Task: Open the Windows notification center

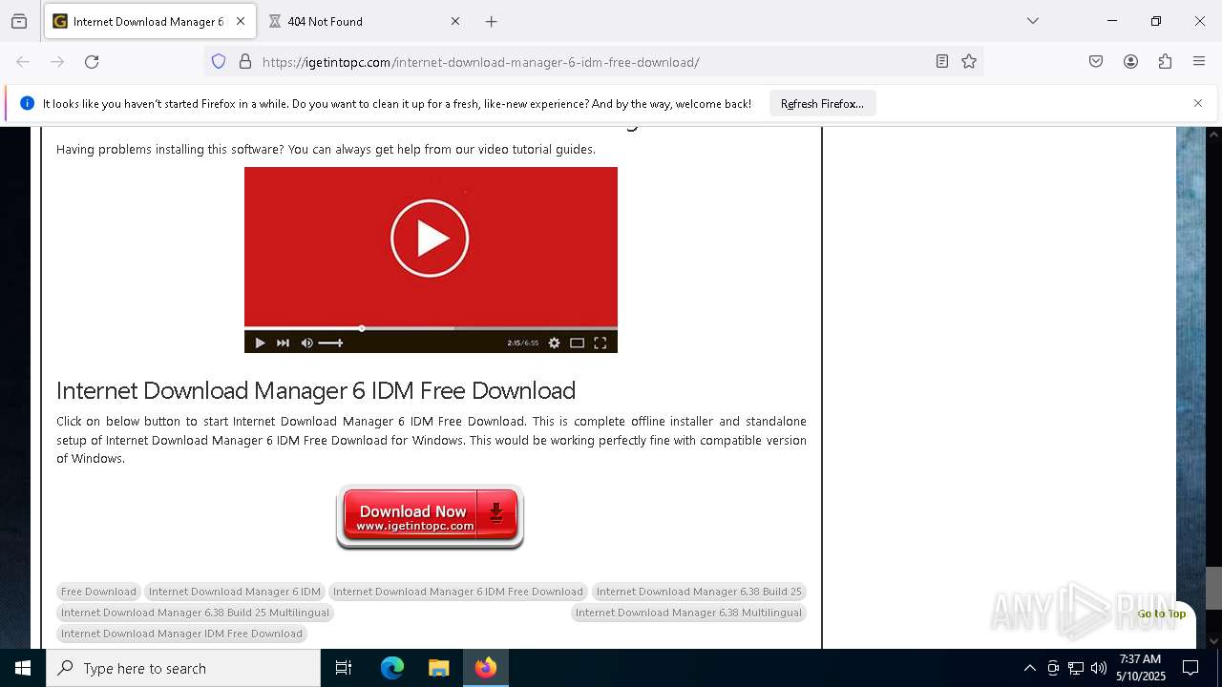Action: (x=1190, y=668)
